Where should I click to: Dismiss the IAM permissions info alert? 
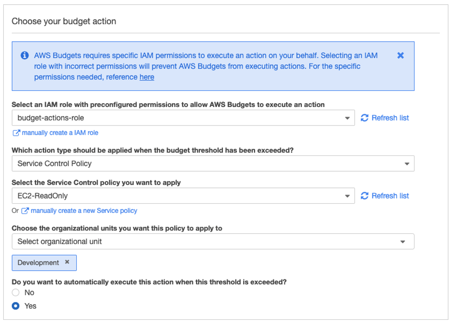tap(401, 55)
